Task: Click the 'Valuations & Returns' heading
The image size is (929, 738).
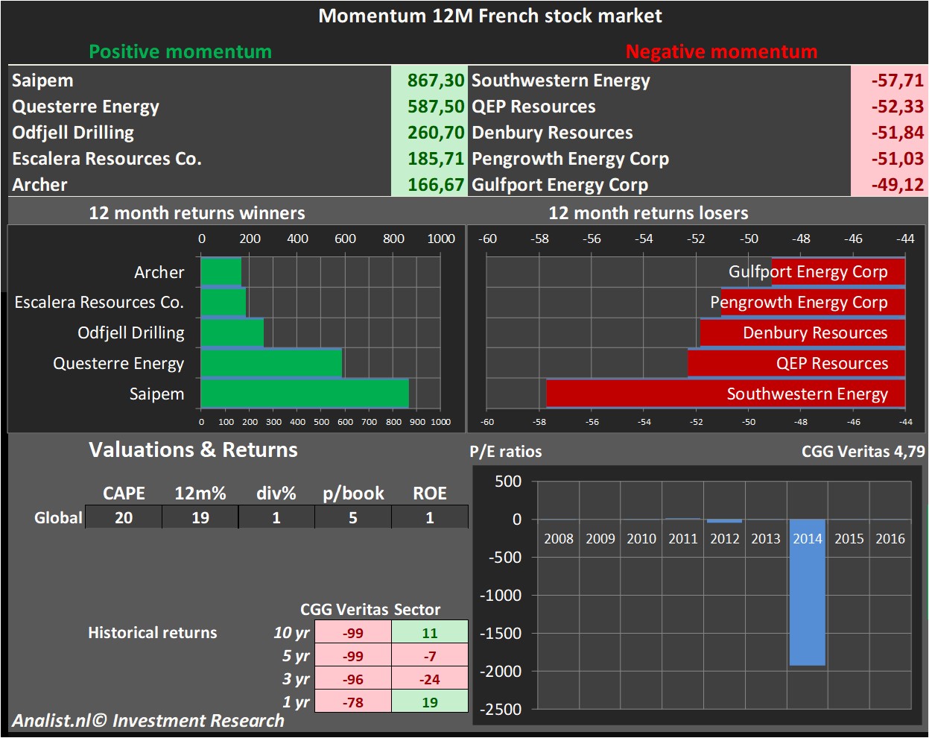Action: coord(193,450)
